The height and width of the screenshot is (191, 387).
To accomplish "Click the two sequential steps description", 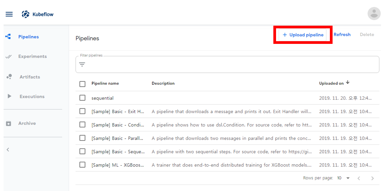I will point(232,152).
